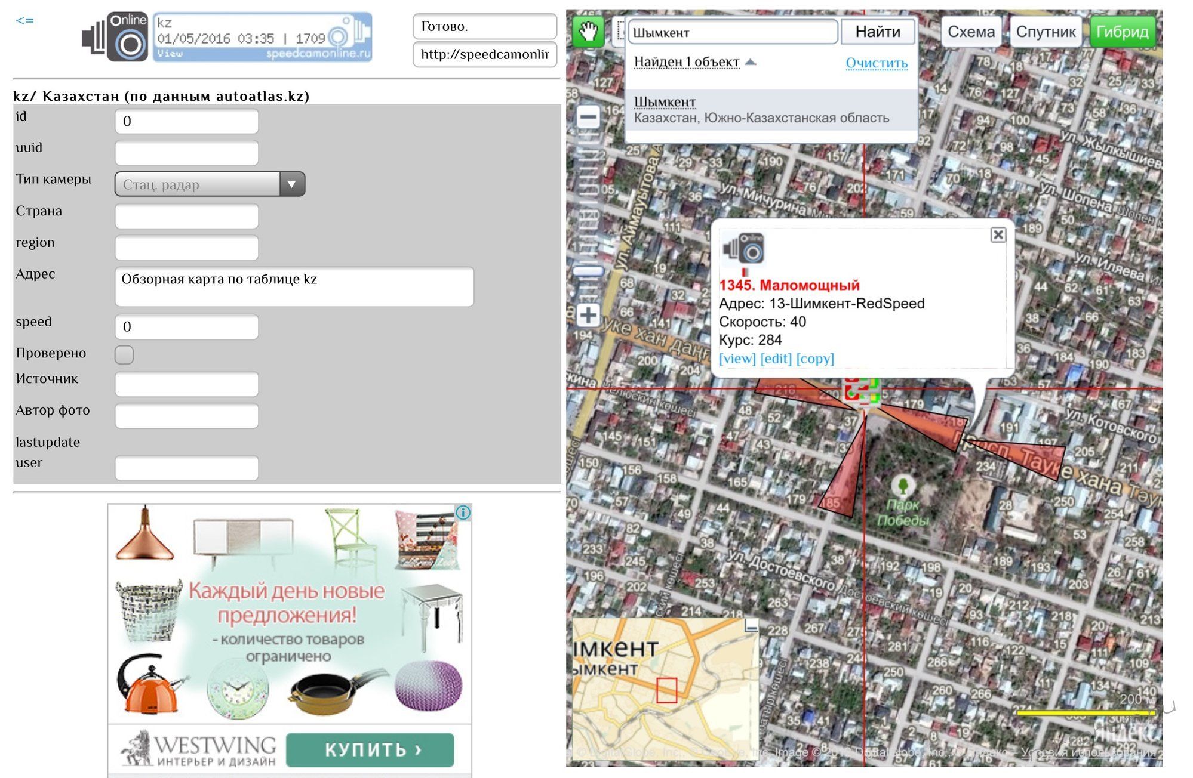Open the ad info icon
This screenshot has width=1193, height=778.
[463, 513]
